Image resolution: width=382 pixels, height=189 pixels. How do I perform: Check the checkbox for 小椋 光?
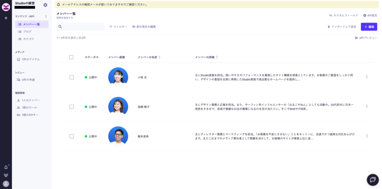pyautogui.click(x=71, y=77)
